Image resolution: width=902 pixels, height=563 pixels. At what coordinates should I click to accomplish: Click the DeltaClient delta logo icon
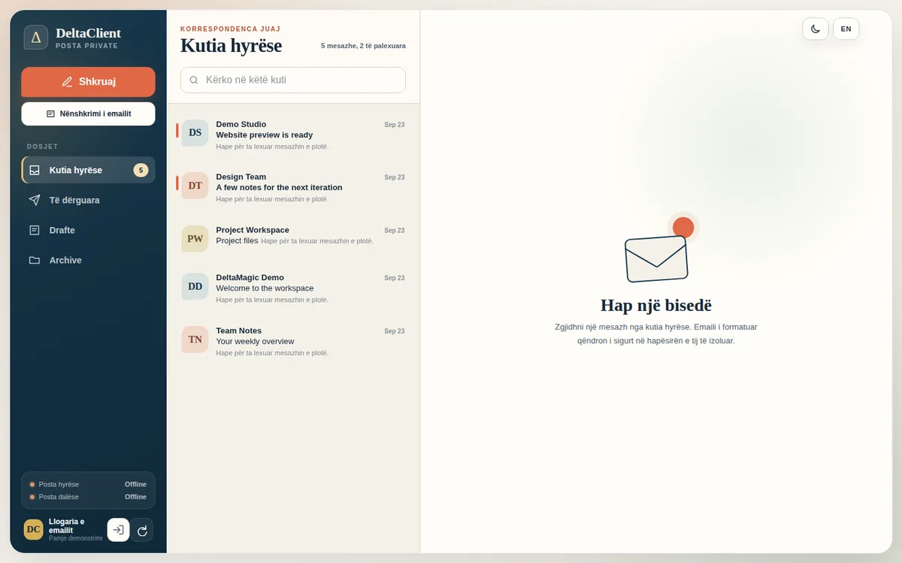click(x=36, y=38)
